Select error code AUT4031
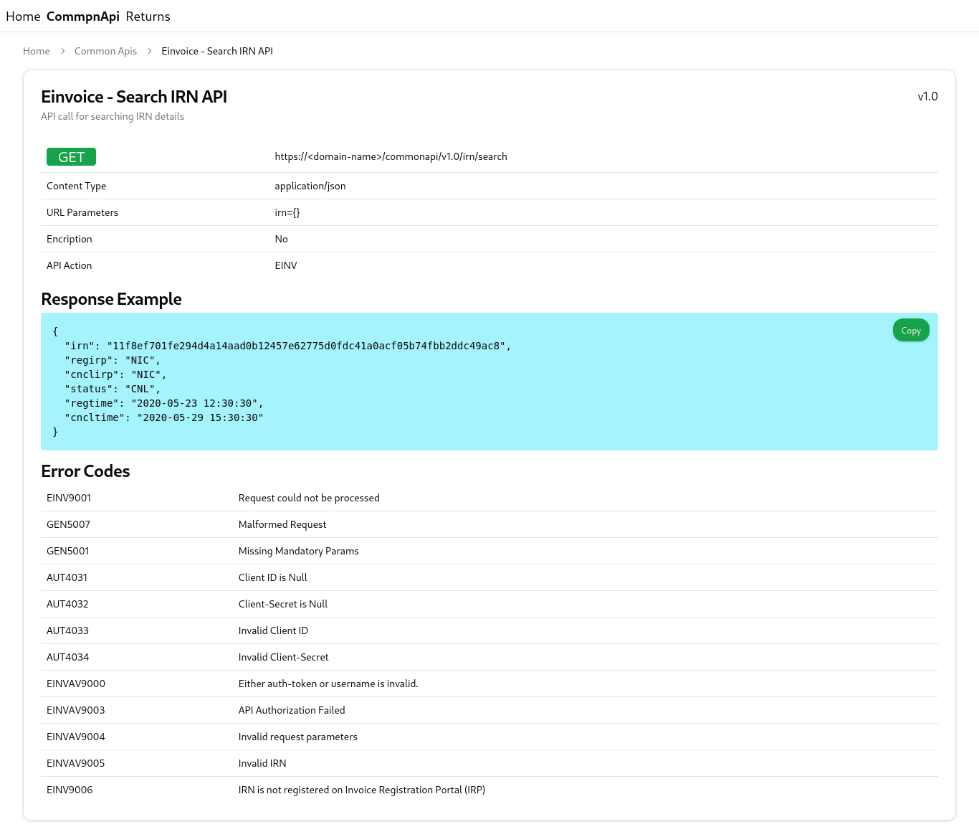The width and height of the screenshot is (979, 832). tap(67, 577)
